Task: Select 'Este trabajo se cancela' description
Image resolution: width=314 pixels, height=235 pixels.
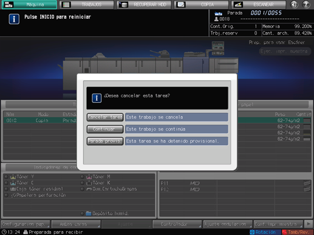Action: pos(177,117)
